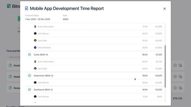Click the timer icon of the Mobil row behind
The image size is (191, 107).
10,77
